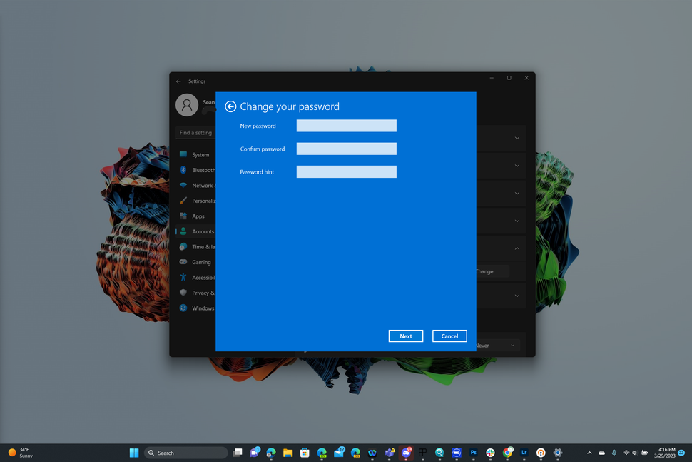Click the back arrow in the password dialog

[230, 106]
